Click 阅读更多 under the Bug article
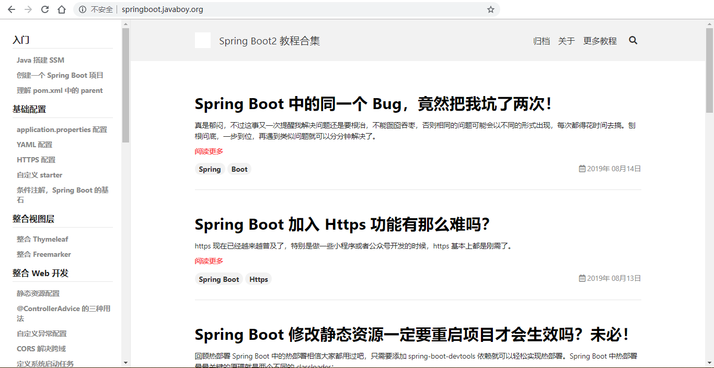Screen dimensions: 714x368 (209, 151)
